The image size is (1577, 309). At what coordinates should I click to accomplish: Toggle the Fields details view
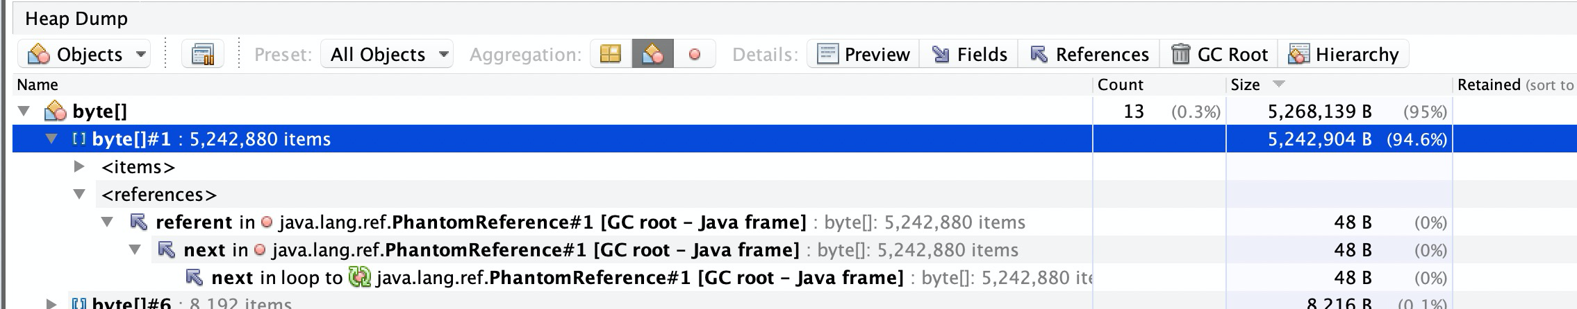pos(969,54)
